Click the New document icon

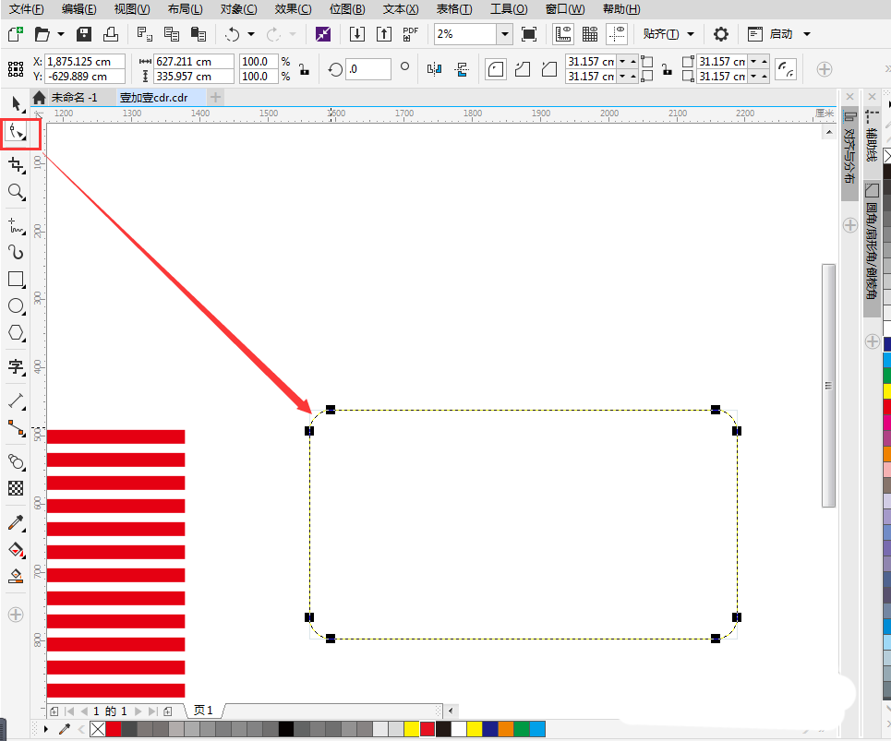coord(16,34)
